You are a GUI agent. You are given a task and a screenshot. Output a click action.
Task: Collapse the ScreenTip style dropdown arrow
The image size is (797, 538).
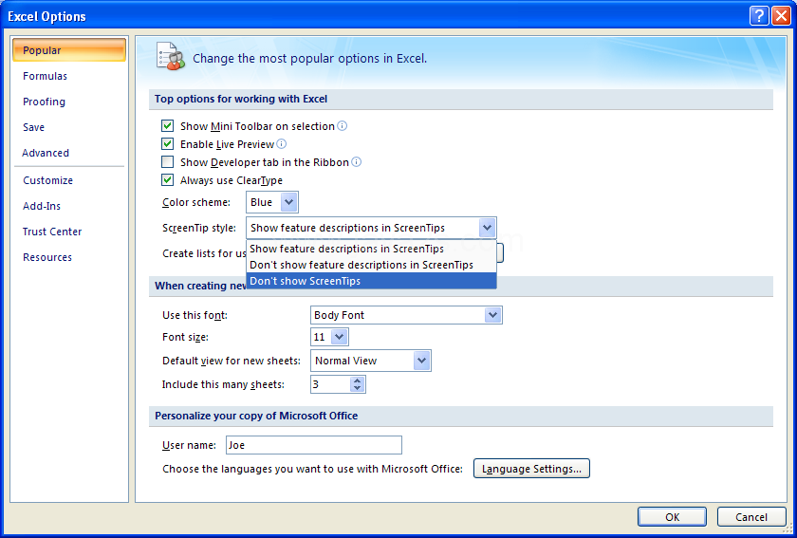click(x=487, y=228)
